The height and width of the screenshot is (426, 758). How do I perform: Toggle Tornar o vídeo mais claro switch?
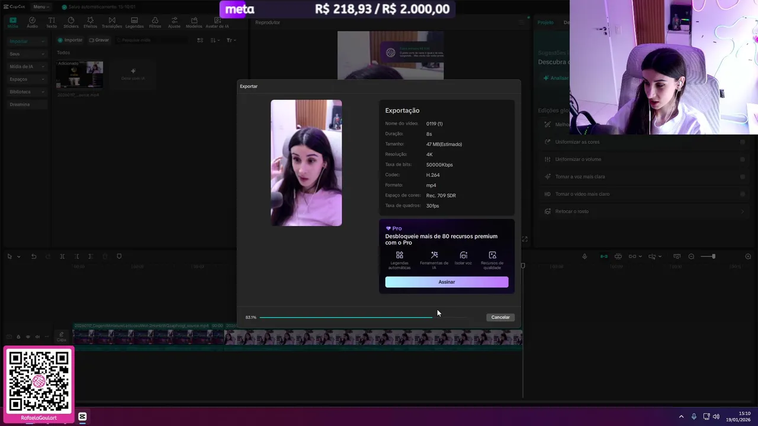pos(742,194)
